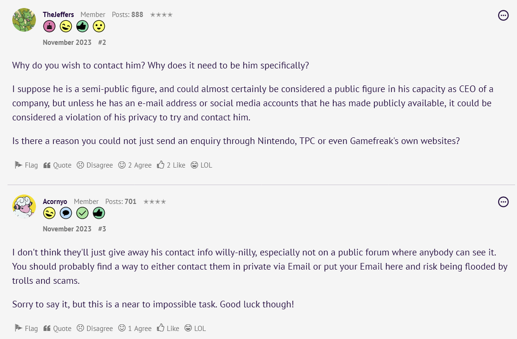Screen dimensions: 517x339
Task: Toggle Disagree reaction on TheJeffers' post
Action: (x=95, y=165)
